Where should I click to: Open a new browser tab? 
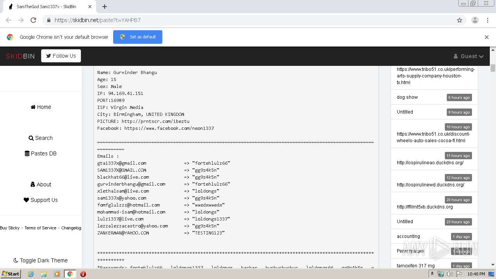[x=105, y=7]
